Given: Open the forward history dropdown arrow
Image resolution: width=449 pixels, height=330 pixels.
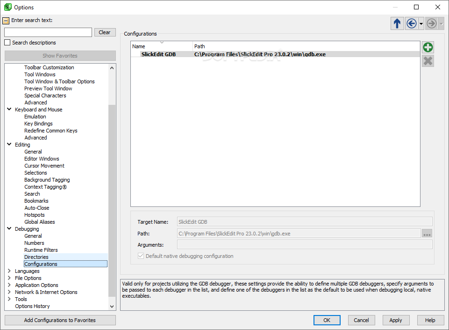Looking at the screenshot, I should (441, 24).
